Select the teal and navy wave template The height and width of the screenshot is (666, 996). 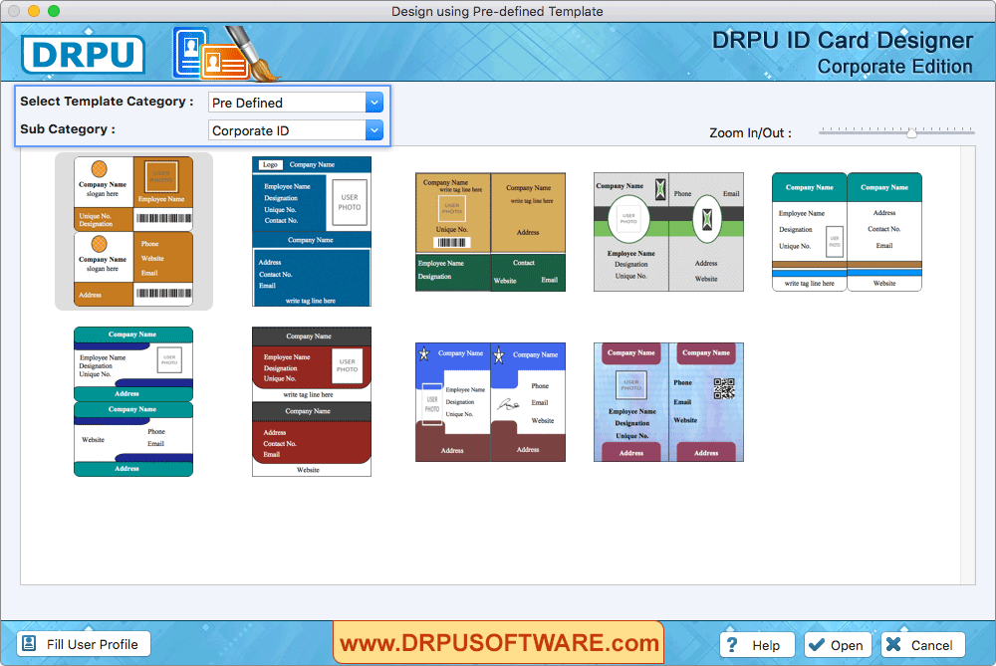(x=133, y=401)
